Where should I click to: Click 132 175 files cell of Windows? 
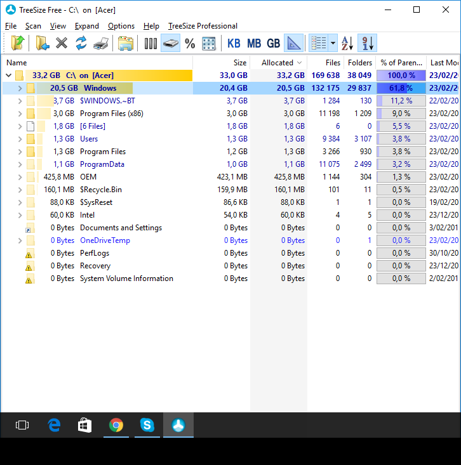coord(325,88)
